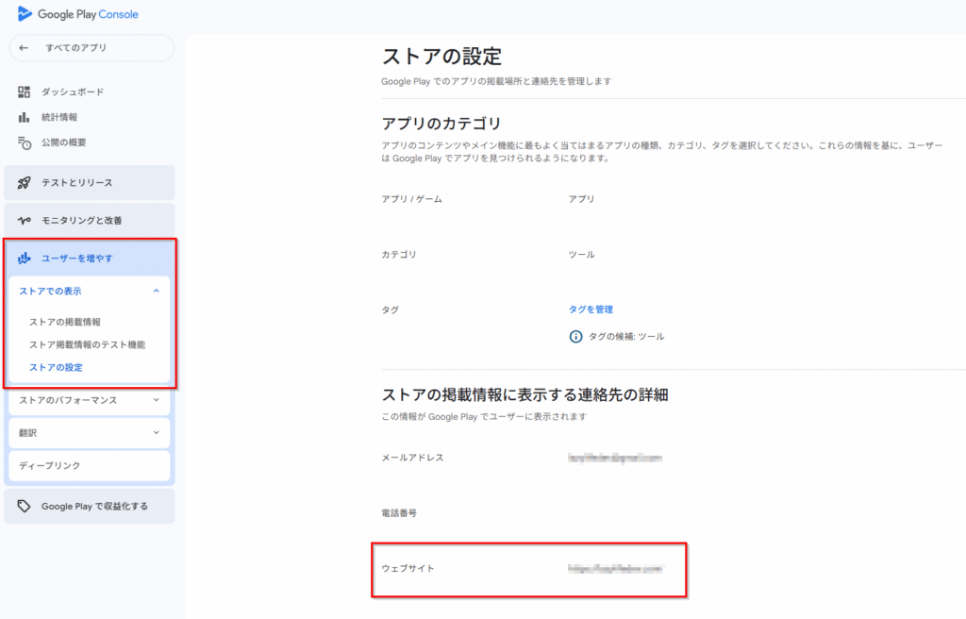The width and height of the screenshot is (966, 619).
Task: Expand the ストアのパフォーマンス section
Action: tap(156, 400)
